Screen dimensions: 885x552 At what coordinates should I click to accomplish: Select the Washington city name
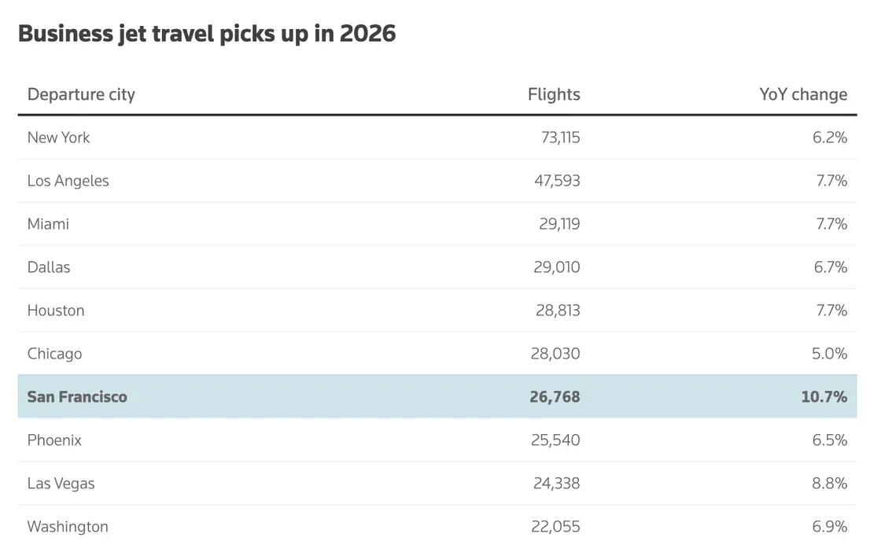[x=68, y=527]
